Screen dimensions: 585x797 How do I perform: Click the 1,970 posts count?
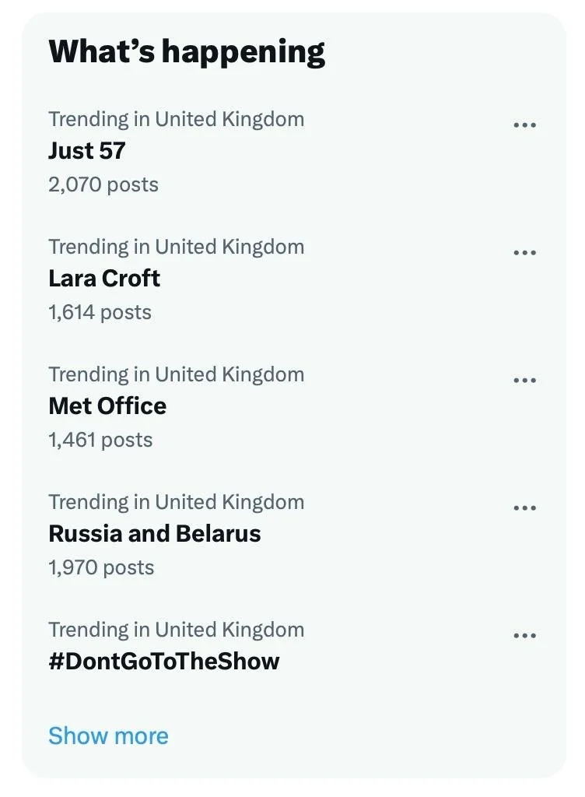[101, 567]
